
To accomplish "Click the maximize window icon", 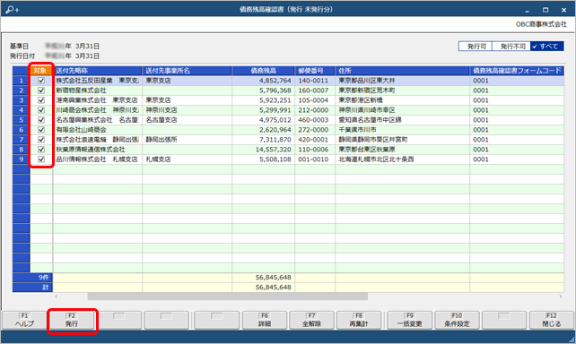I will point(545,10).
